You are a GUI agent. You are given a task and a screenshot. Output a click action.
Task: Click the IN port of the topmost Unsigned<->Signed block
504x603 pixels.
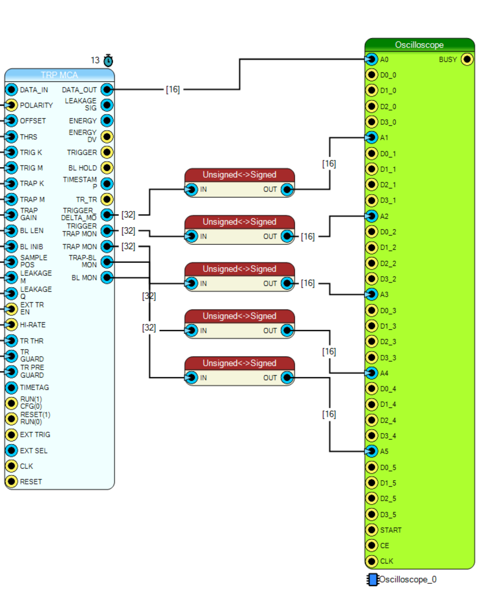point(192,189)
